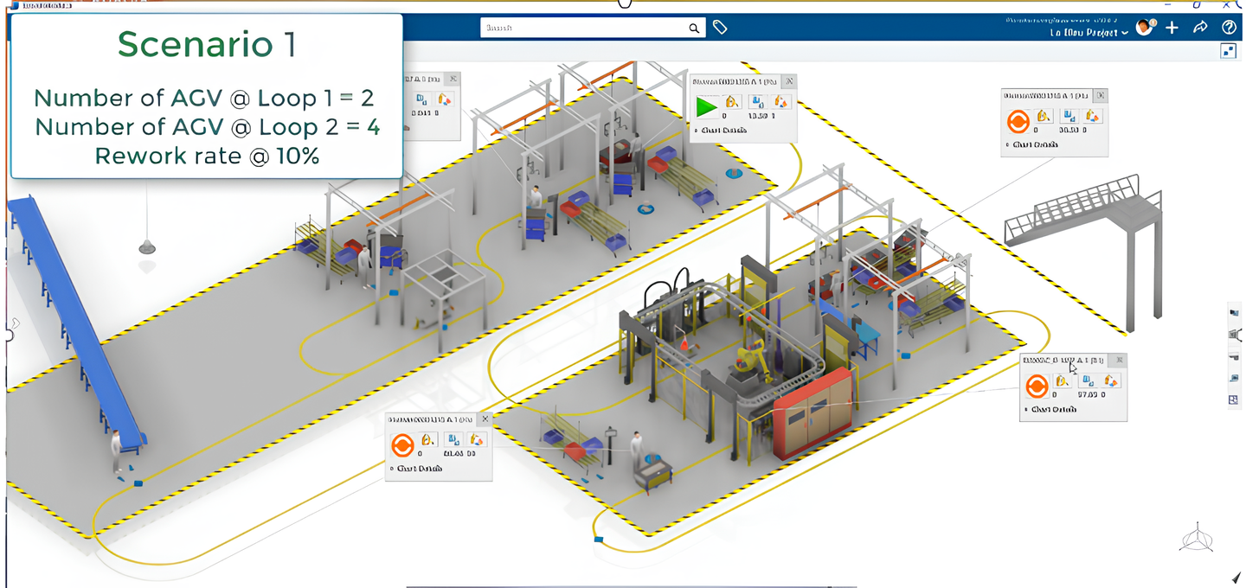The width and height of the screenshot is (1246, 588).
Task: Click title bar of the bottom-right status panel
Action: (x=1064, y=360)
